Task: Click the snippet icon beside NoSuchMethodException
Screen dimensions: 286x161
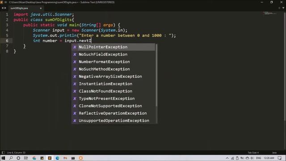Action: coord(75,69)
